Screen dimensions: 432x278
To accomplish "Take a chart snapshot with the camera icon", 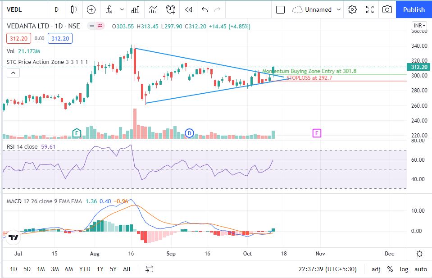I will pyautogui.click(x=387, y=9).
